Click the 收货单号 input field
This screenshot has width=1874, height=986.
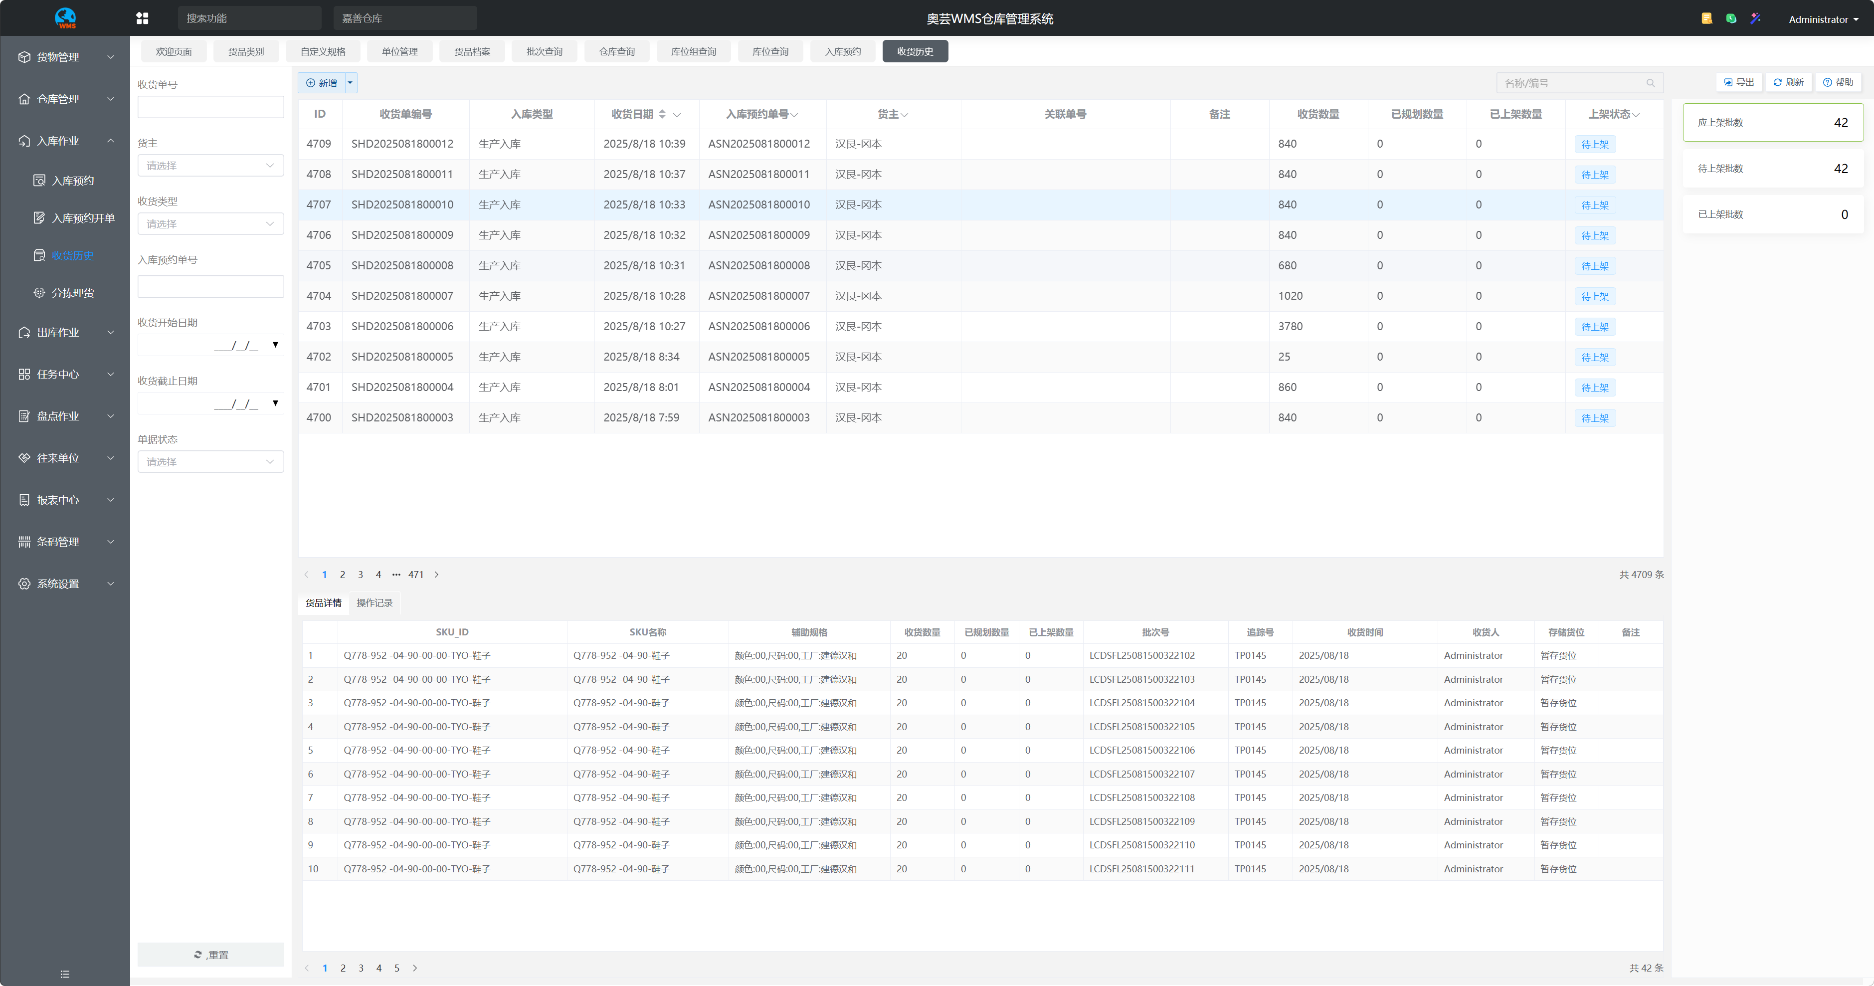(x=210, y=107)
